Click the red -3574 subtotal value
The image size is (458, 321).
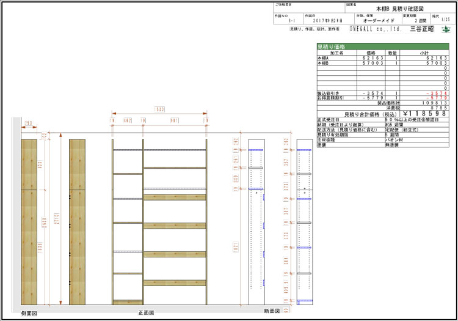[437, 94]
